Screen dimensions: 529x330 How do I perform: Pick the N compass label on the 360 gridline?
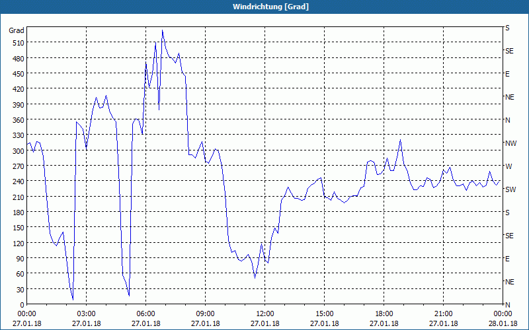tap(507, 120)
